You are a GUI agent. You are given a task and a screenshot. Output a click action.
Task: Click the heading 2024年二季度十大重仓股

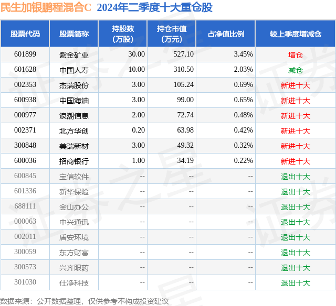click(154, 8)
